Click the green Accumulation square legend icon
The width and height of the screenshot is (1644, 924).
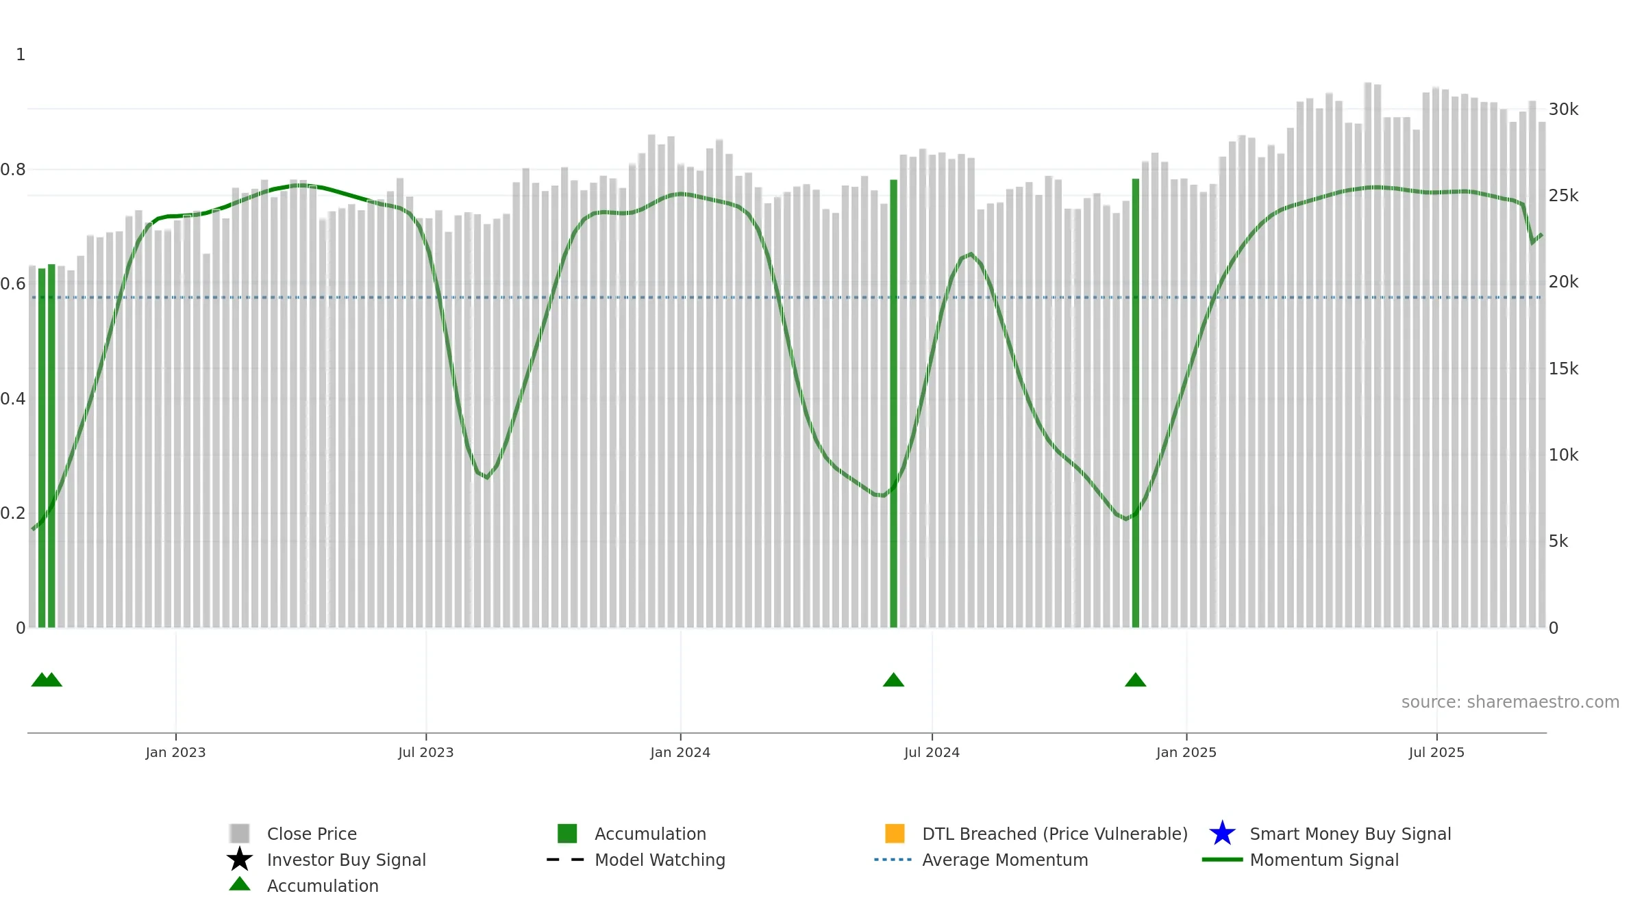pos(567,833)
